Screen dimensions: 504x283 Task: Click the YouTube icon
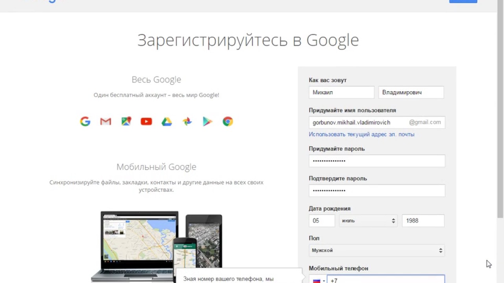coord(146,121)
